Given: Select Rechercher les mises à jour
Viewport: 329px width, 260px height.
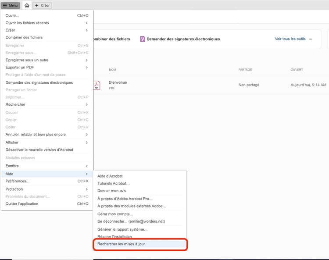Looking at the screenshot, I should [x=121, y=244].
